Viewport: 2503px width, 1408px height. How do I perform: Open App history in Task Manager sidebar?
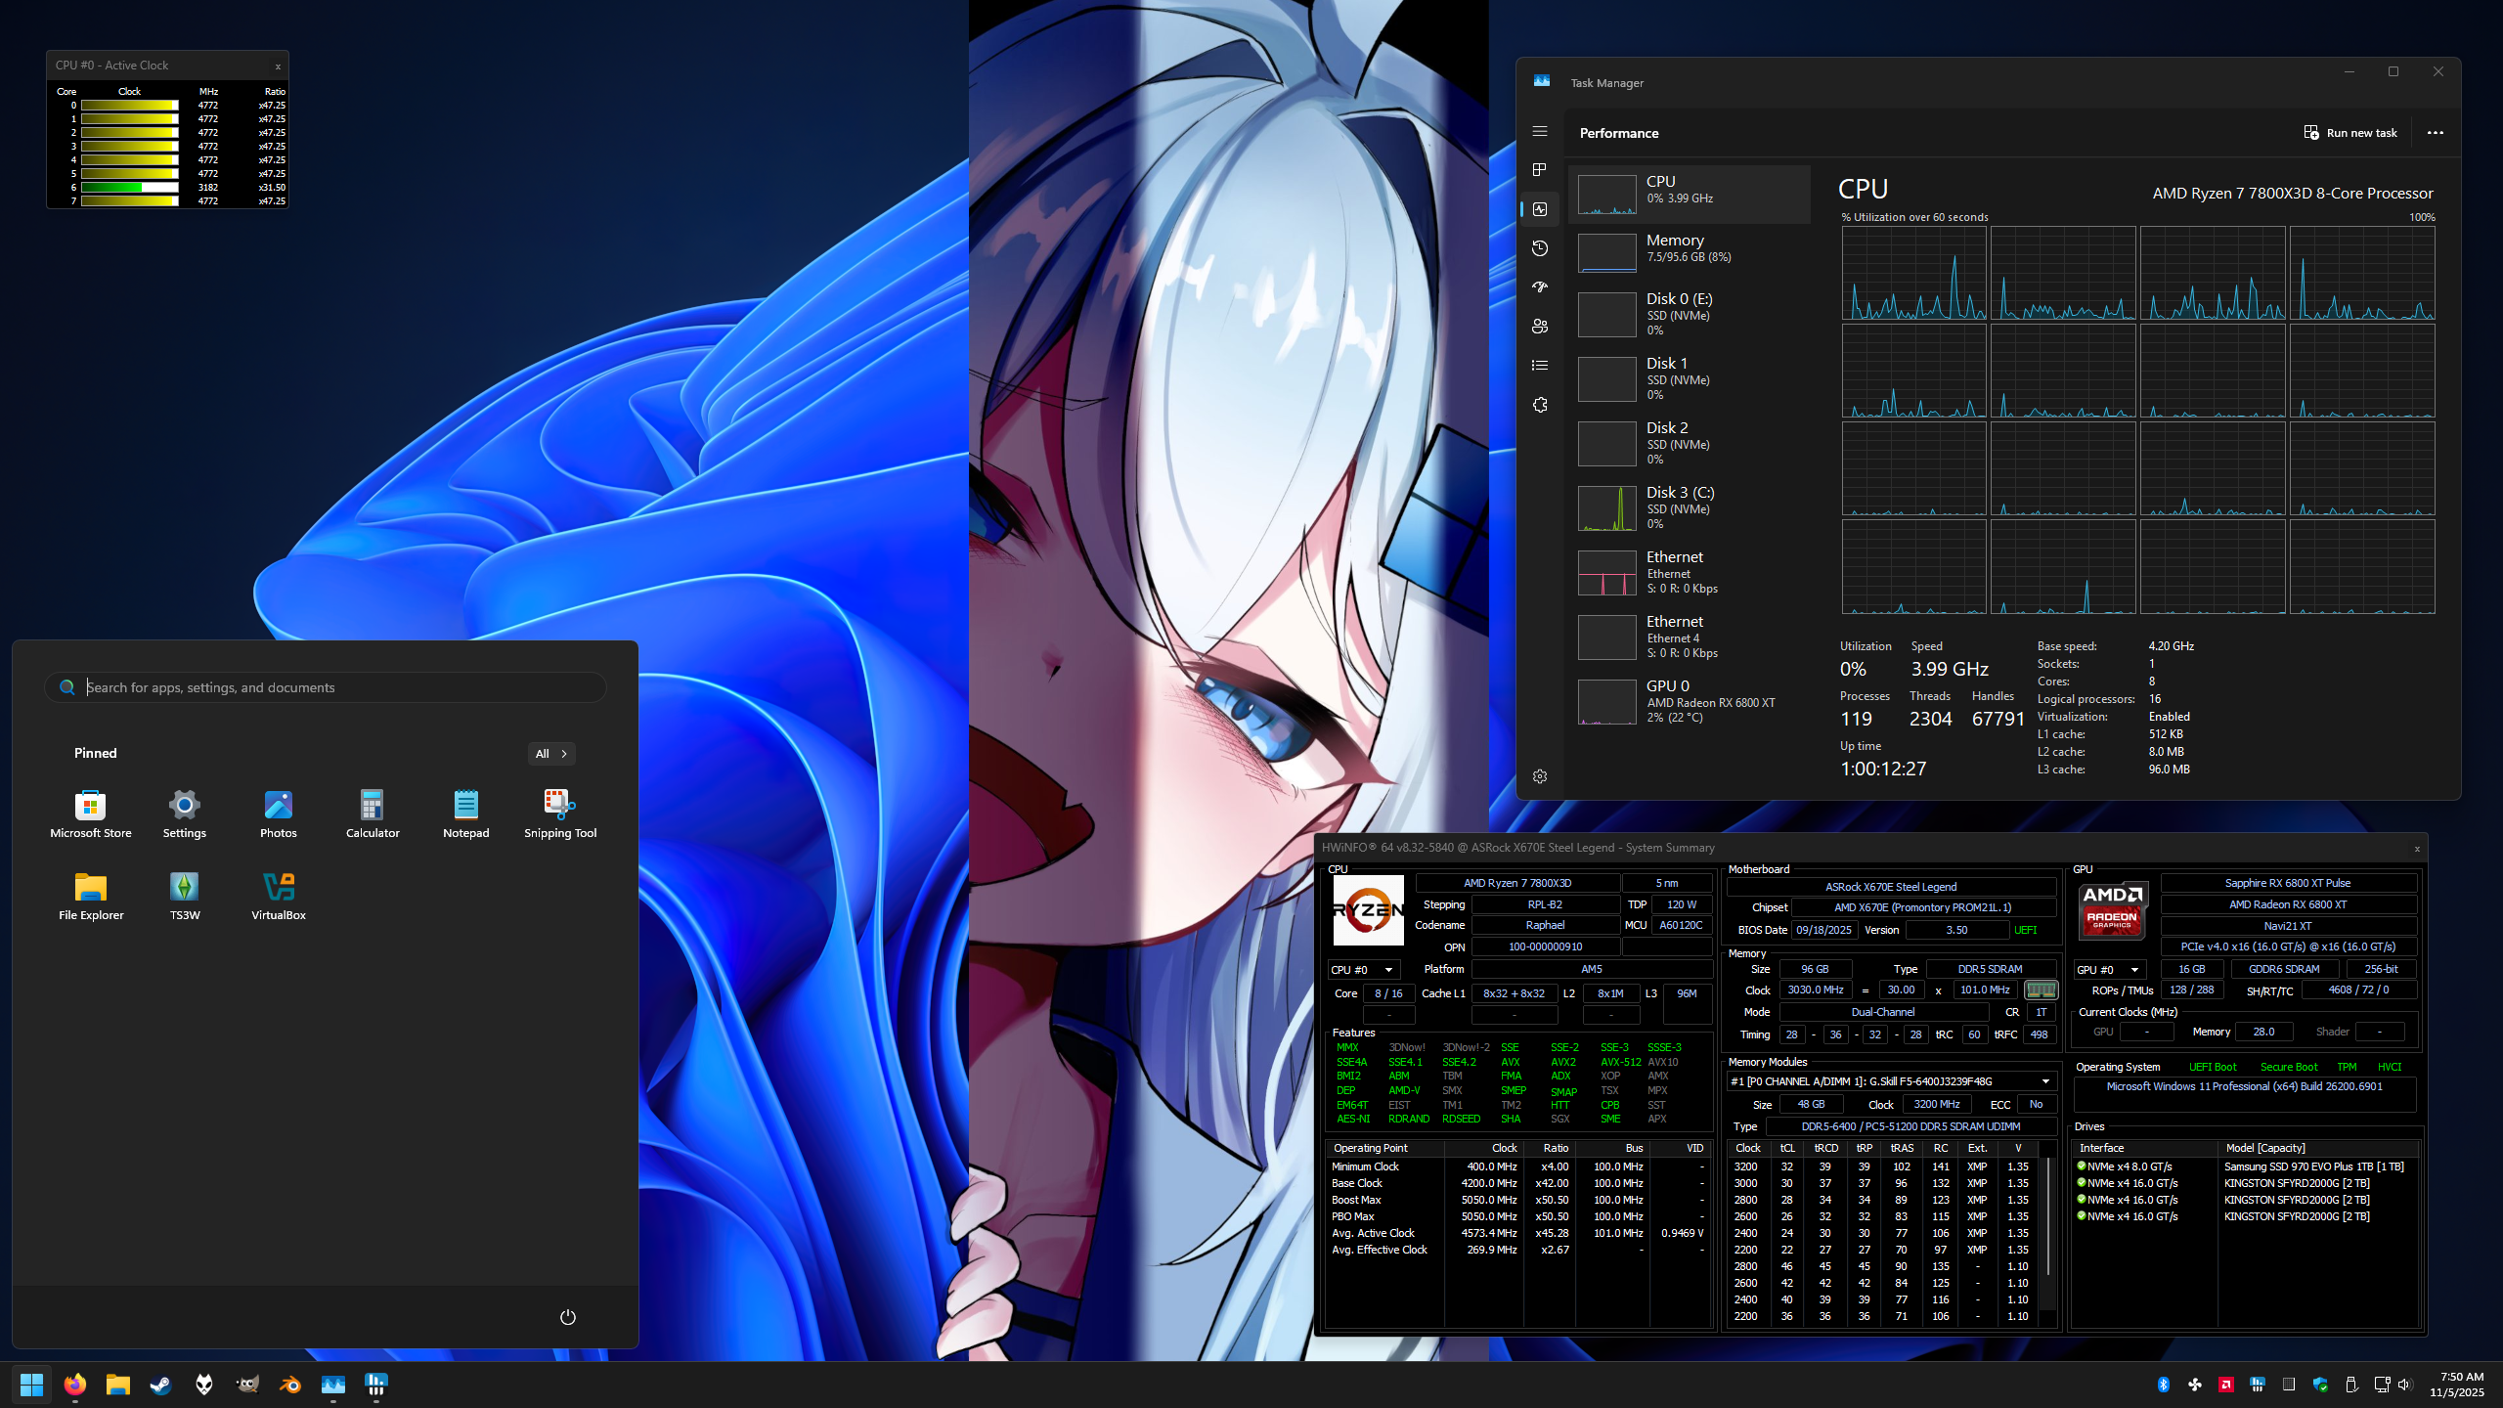point(1540,248)
